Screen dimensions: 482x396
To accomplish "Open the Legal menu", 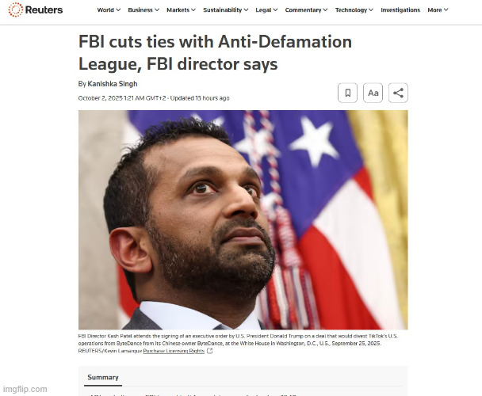I will pyautogui.click(x=266, y=10).
